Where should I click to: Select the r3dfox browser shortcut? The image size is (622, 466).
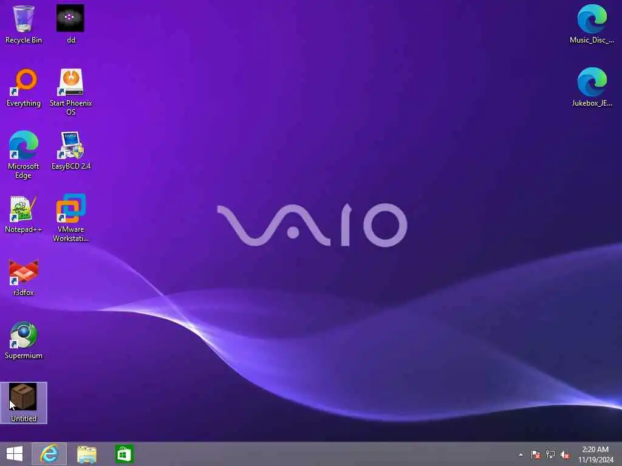point(24,277)
